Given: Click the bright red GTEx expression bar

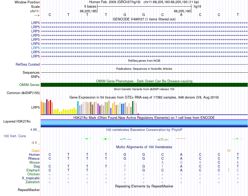Looking at the screenshot, I should point(50,107).
